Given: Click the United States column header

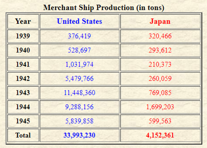Looking at the screenshot, I should click(x=80, y=21).
